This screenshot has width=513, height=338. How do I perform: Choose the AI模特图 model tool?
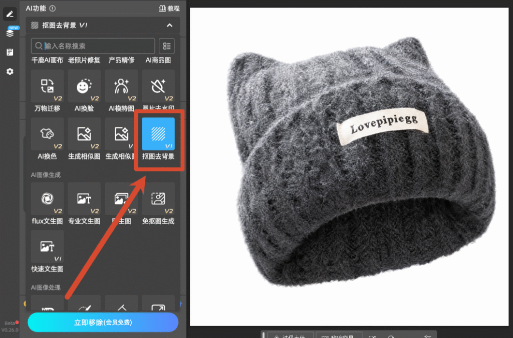pos(121,86)
